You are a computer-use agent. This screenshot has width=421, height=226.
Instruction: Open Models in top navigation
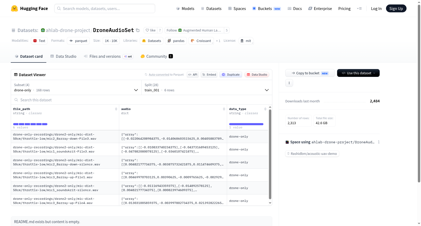coord(185,8)
